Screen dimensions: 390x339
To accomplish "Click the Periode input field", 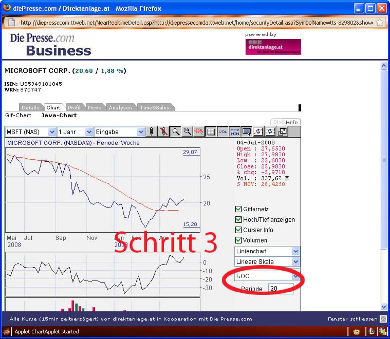I will coord(281,289).
